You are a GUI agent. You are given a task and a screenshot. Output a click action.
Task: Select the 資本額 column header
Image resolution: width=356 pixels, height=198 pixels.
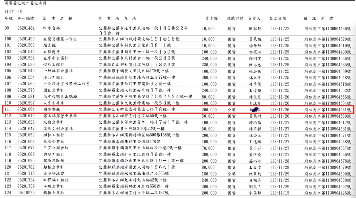click(212, 19)
